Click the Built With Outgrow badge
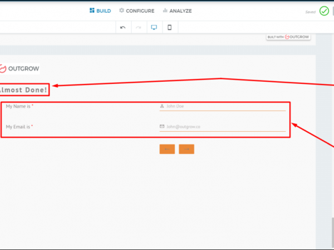 point(288,37)
